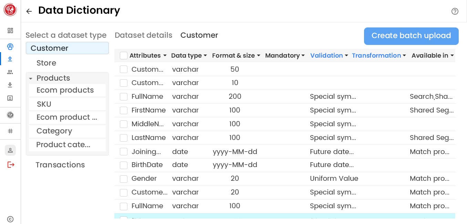467x224 pixels.
Task: Click the LastName attribute row
Action: coord(148,138)
